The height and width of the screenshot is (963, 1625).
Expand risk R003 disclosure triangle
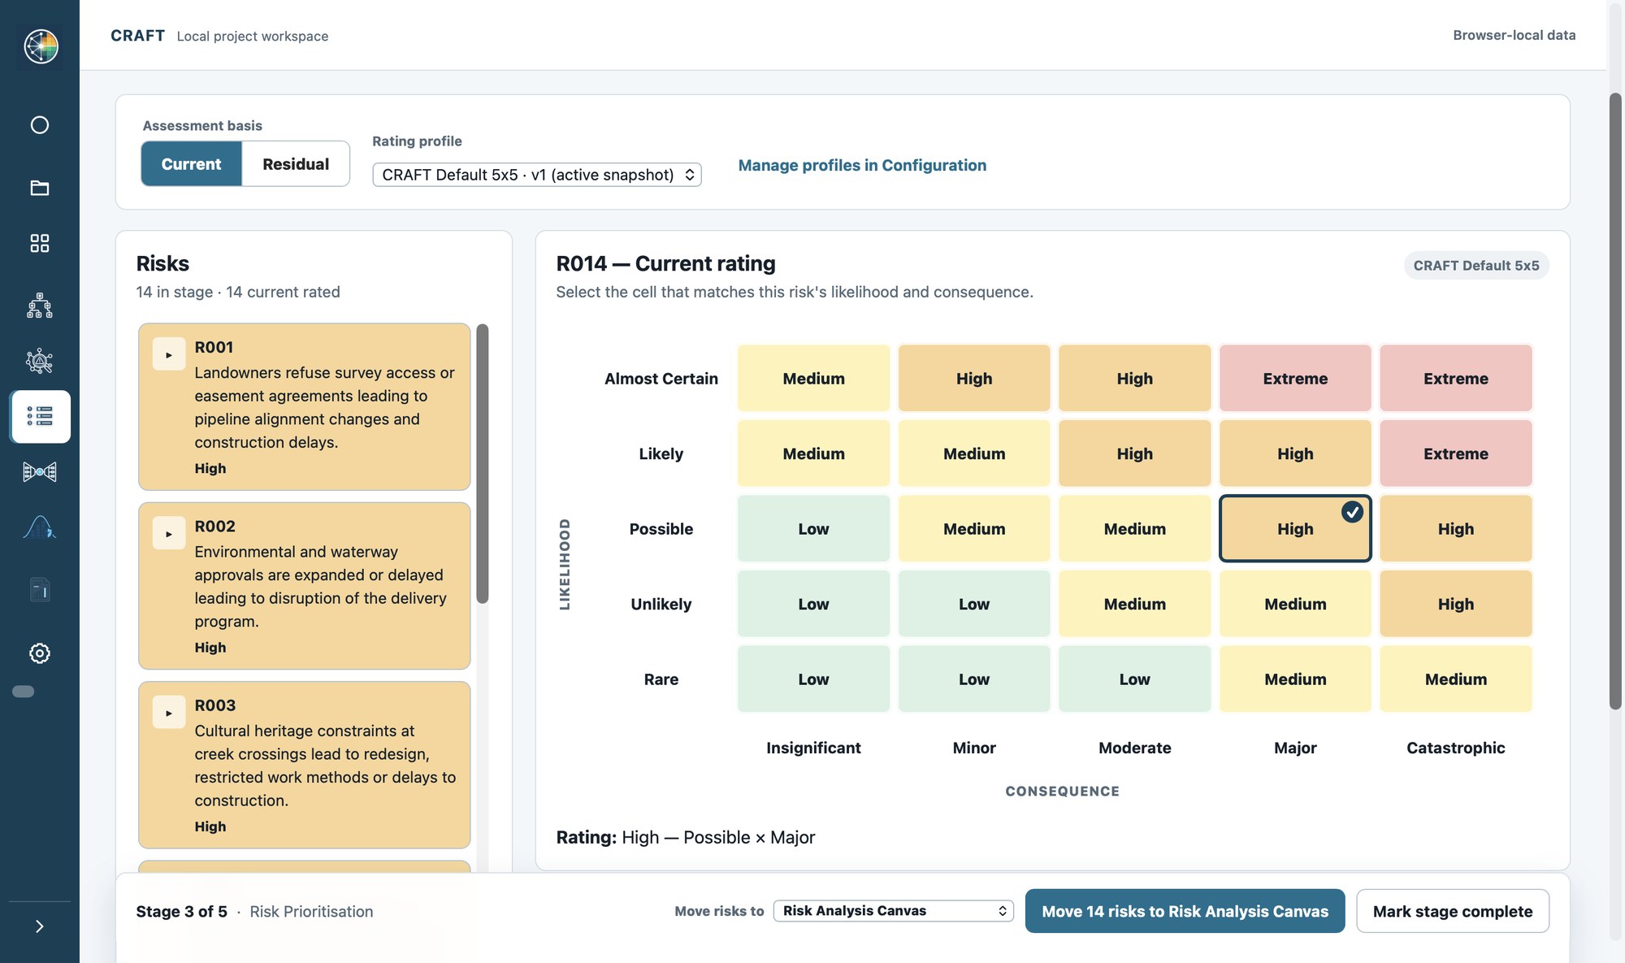(x=169, y=713)
